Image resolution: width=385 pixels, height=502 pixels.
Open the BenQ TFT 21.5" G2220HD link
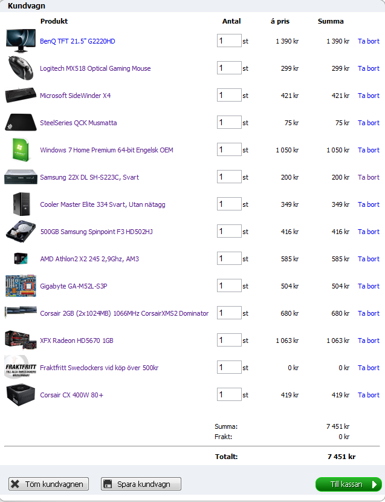(77, 41)
